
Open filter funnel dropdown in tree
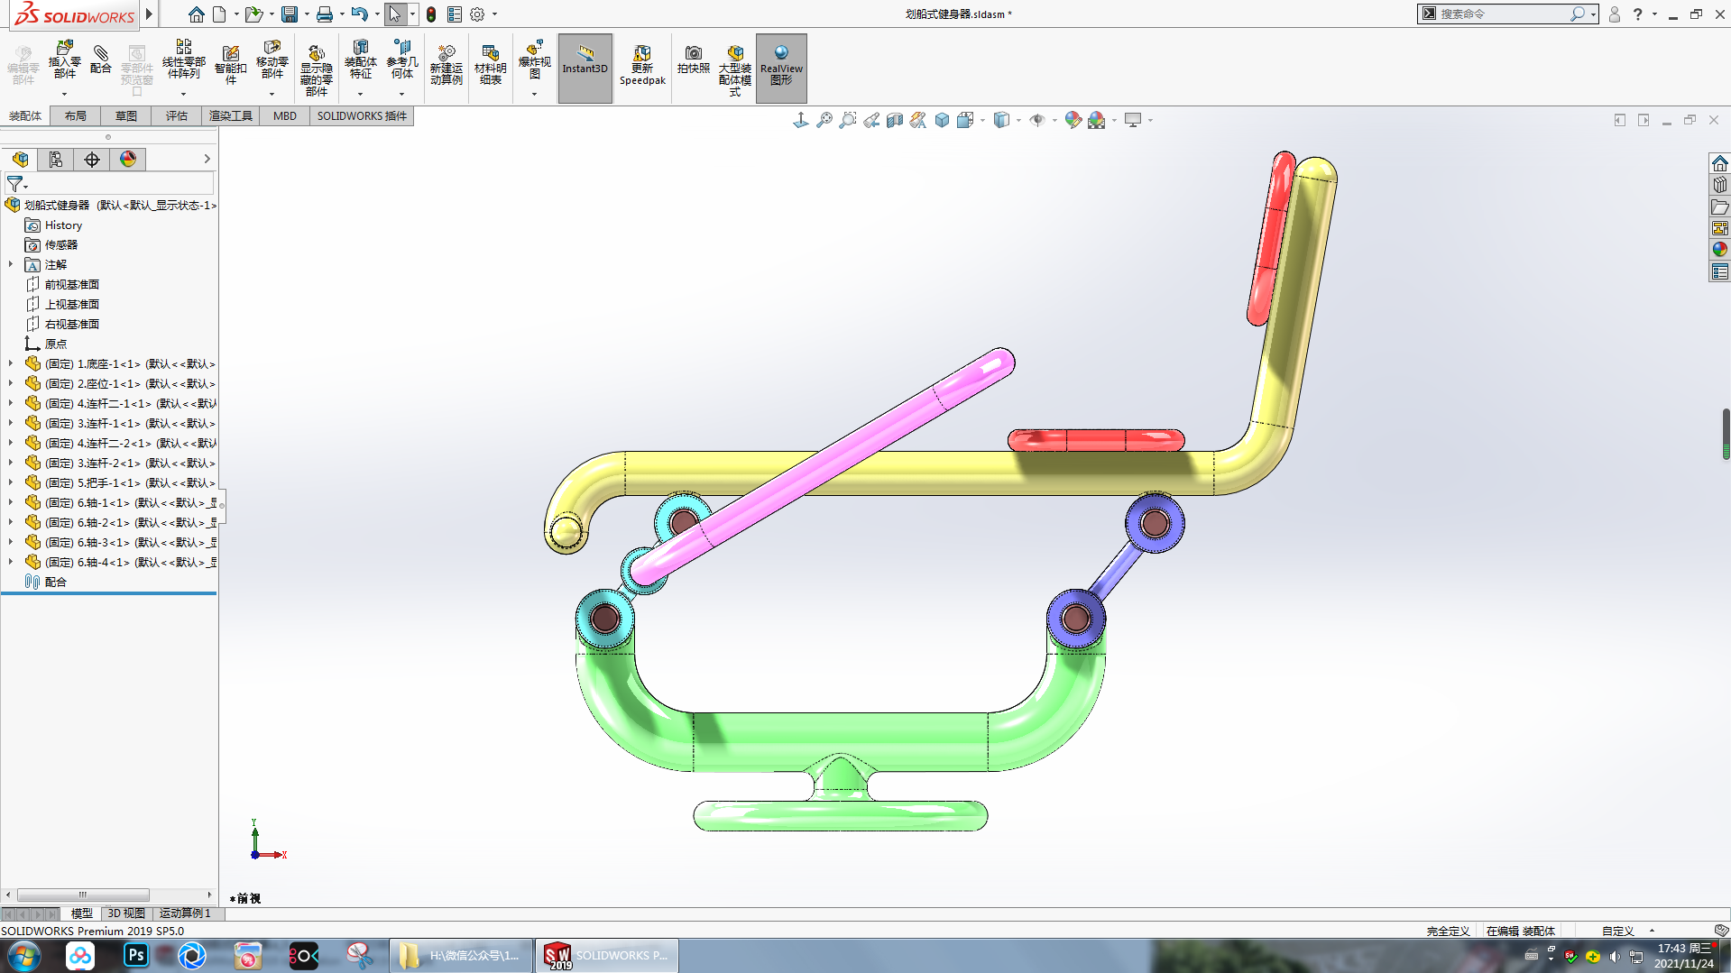click(17, 183)
